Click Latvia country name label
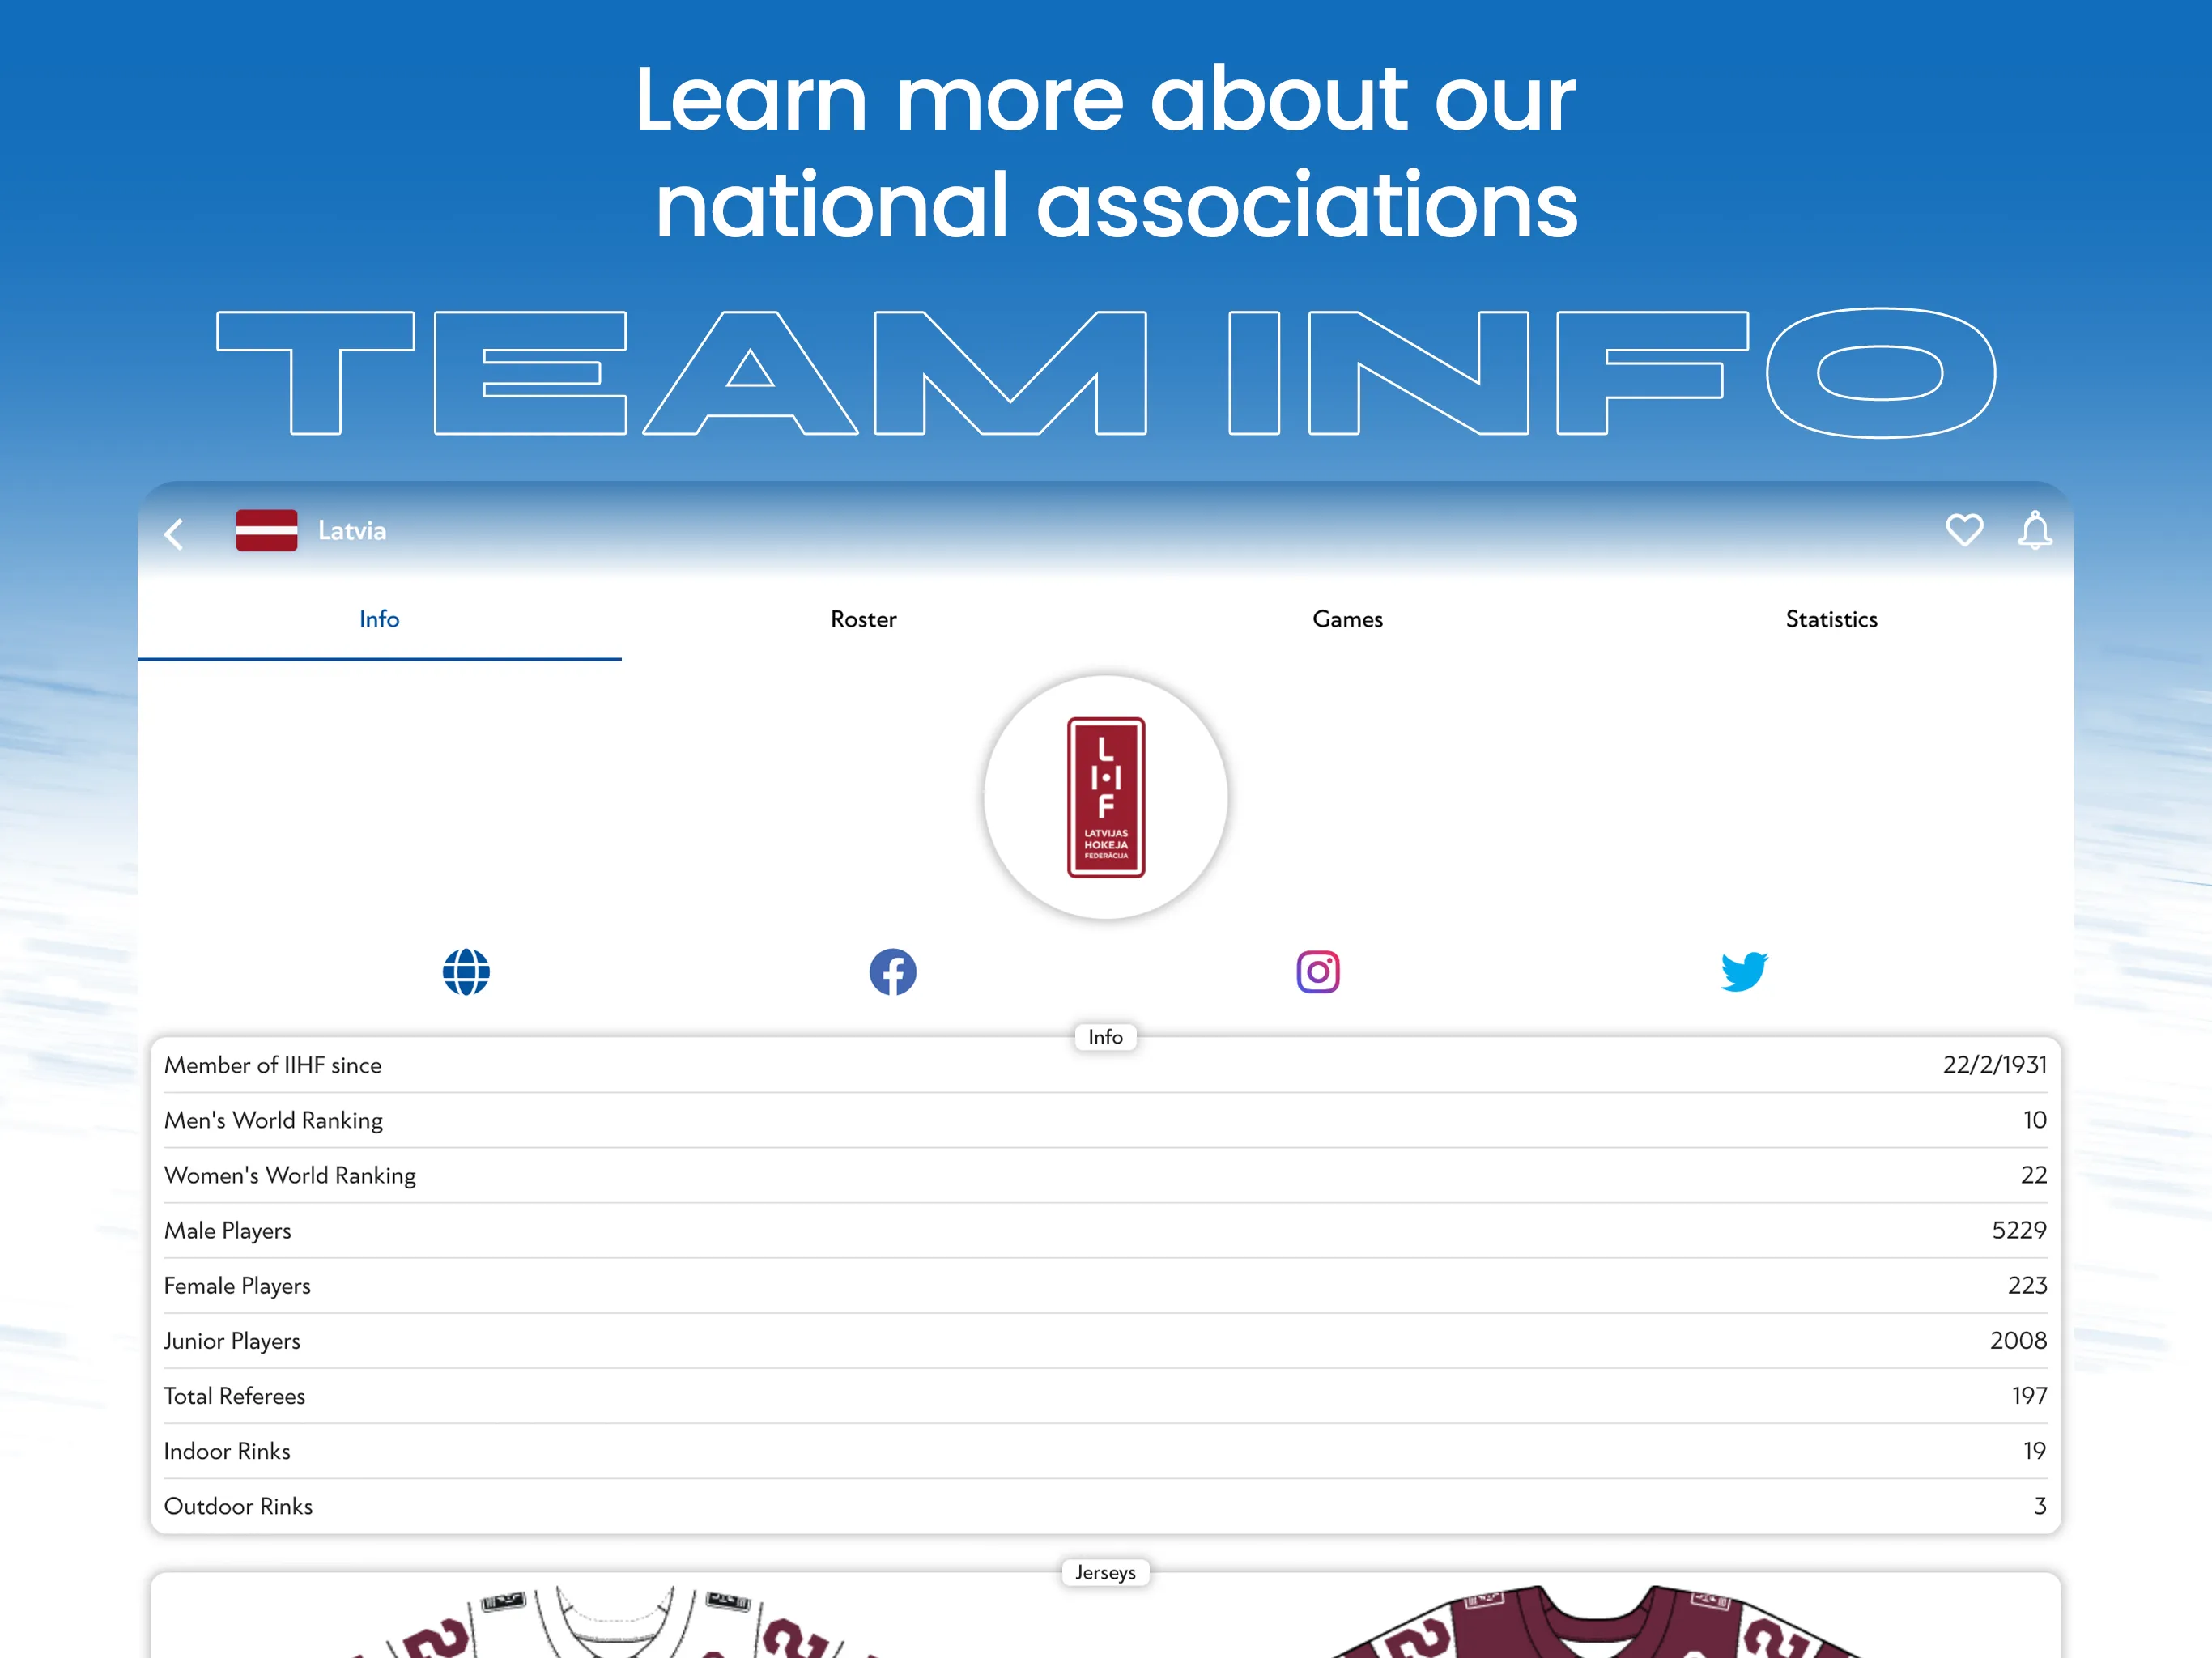The width and height of the screenshot is (2212, 1658). coord(350,531)
